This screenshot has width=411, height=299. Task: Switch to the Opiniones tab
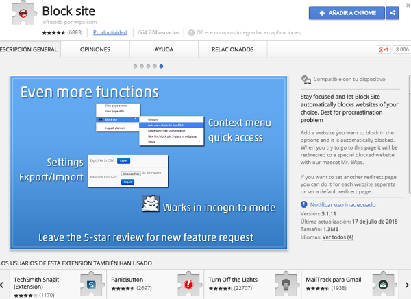click(95, 49)
